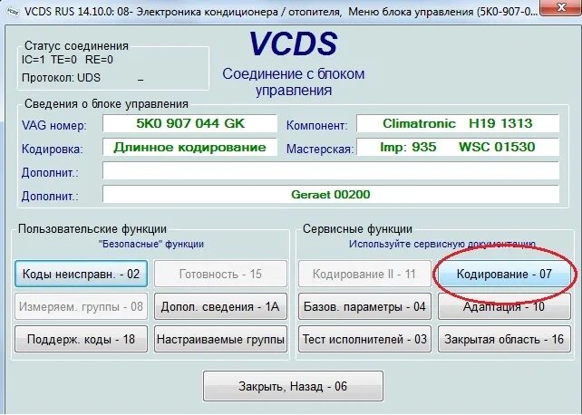The width and height of the screenshot is (582, 415).
Task: Open Fault Codes 'Коды неисправн. - 02'
Action: [x=81, y=274]
